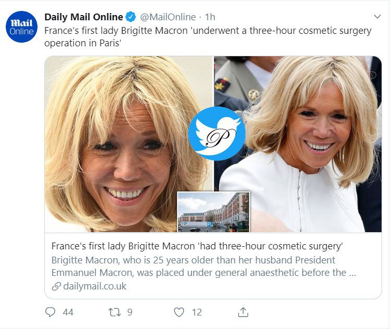Expand the tweet options chevron

pos(377,17)
